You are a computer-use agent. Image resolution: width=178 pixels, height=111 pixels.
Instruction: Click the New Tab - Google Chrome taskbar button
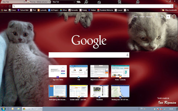coord(32,109)
